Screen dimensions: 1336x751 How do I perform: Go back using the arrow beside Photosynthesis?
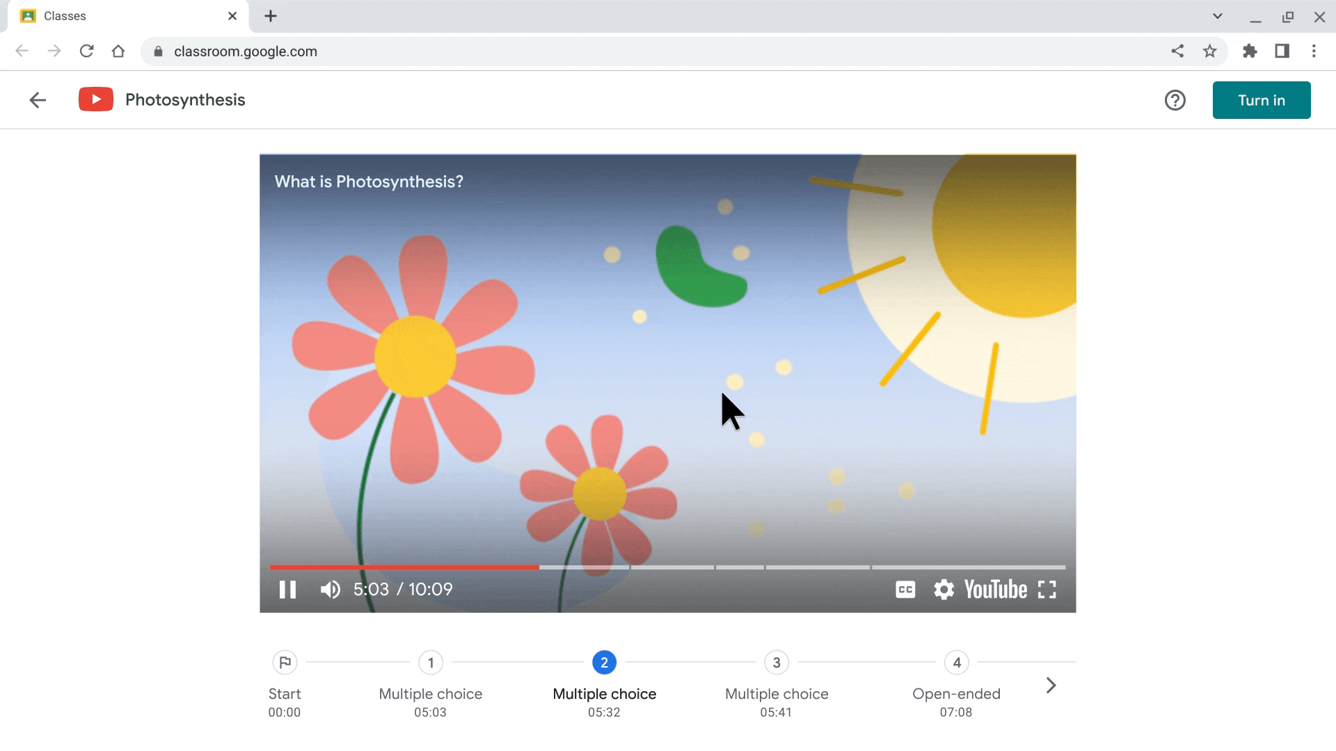click(38, 99)
